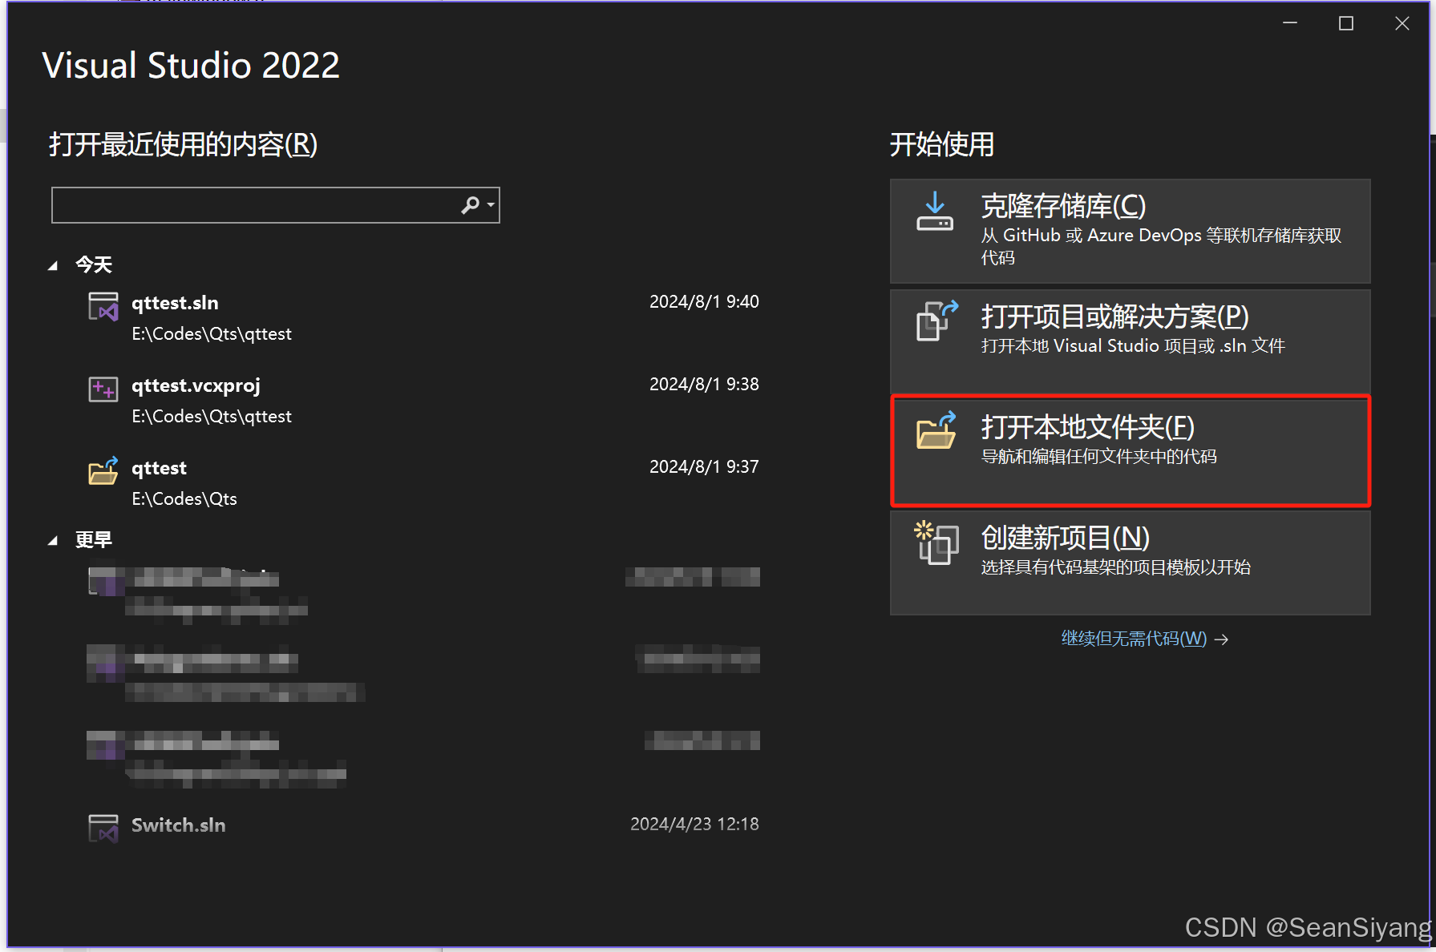
Task: Open the qttest.sln recent entry
Action: tap(175, 303)
